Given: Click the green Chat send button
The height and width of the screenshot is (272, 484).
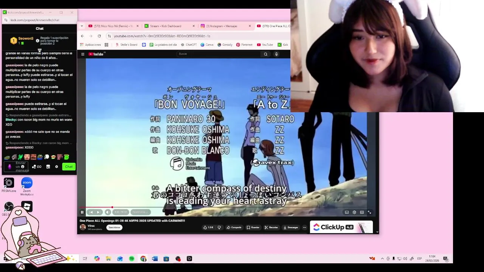Looking at the screenshot, I should [69, 167].
